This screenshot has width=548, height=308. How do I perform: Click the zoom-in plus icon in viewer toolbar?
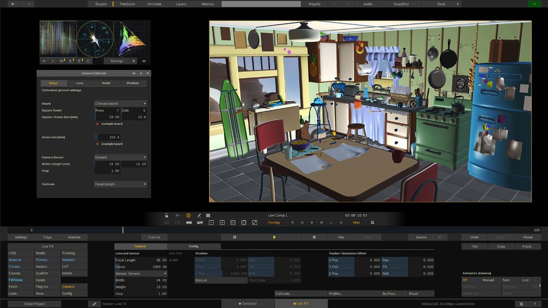click(222, 223)
